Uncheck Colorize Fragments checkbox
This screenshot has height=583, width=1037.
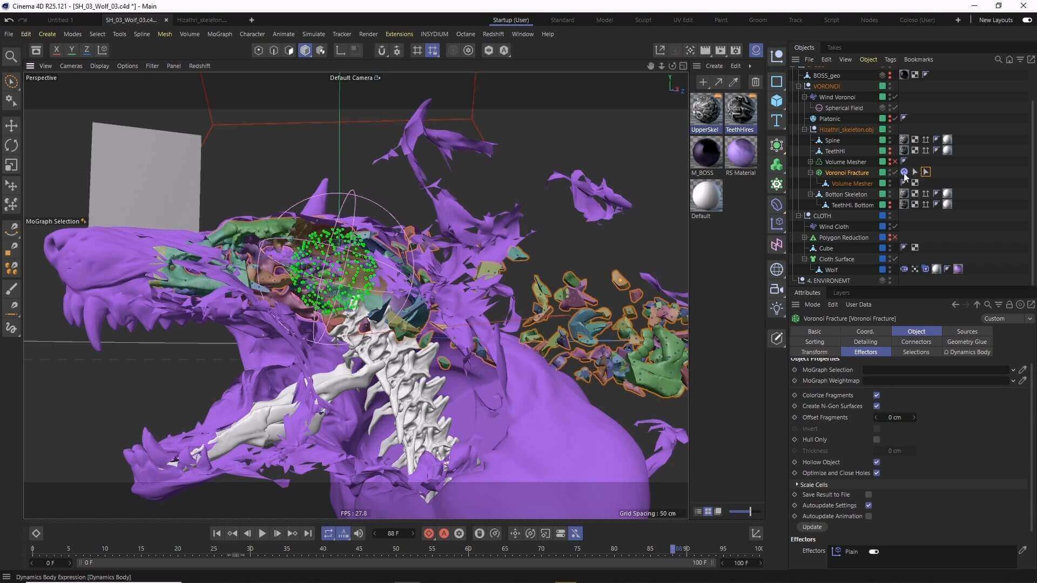pos(877,395)
